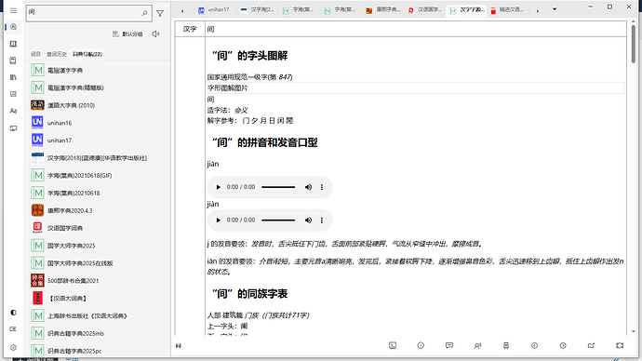Mute the second jiàn audio player
This screenshot has width=642, height=361.
pyautogui.click(x=308, y=221)
